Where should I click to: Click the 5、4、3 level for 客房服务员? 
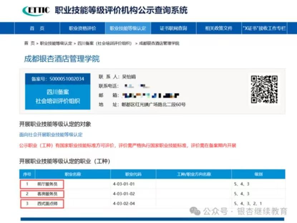242,194
